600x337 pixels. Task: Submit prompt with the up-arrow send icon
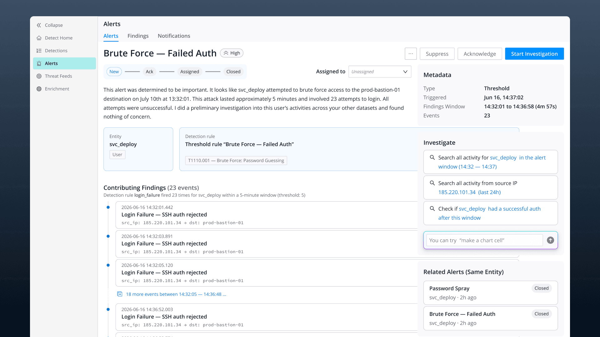point(550,240)
